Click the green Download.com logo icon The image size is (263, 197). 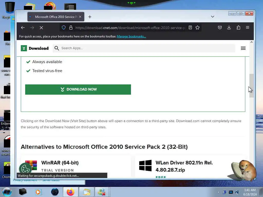tap(24, 48)
